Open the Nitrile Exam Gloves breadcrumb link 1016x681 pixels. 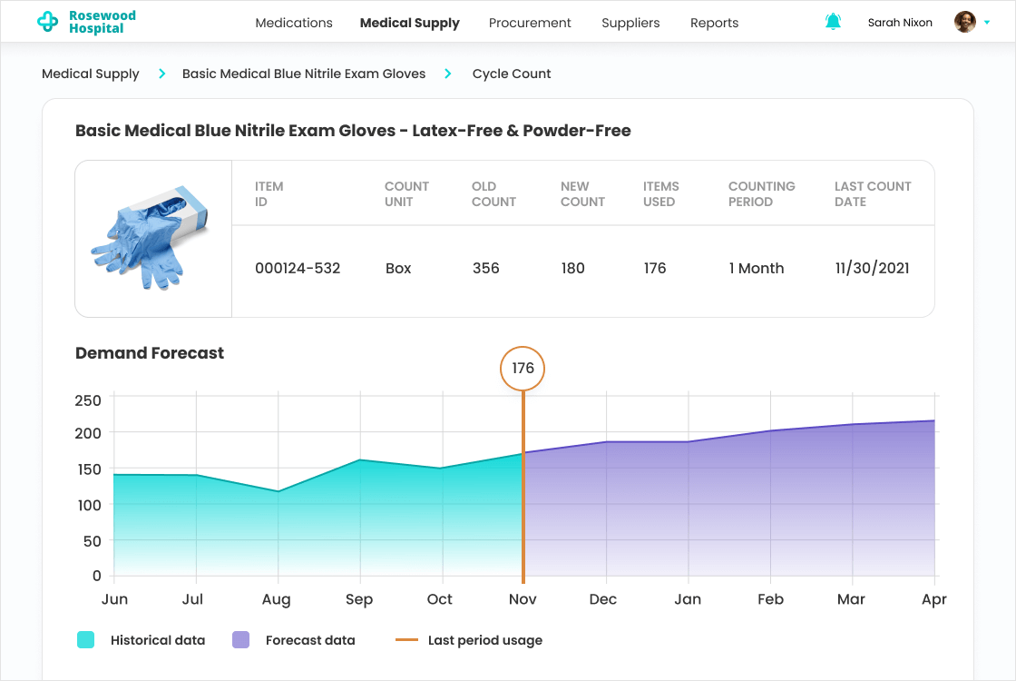[304, 74]
